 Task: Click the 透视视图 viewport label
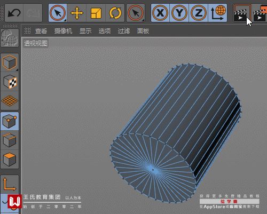(36, 43)
